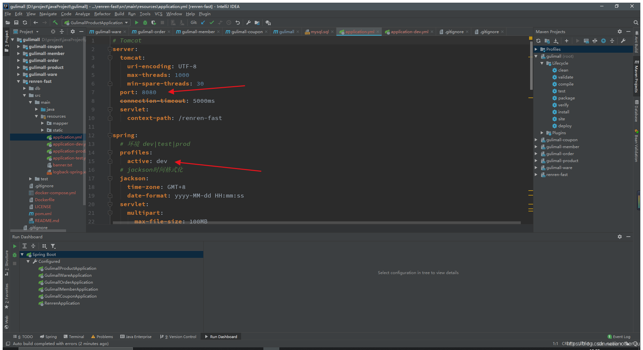
Task: Click the search everywhere magnifier icon
Action: point(636,23)
